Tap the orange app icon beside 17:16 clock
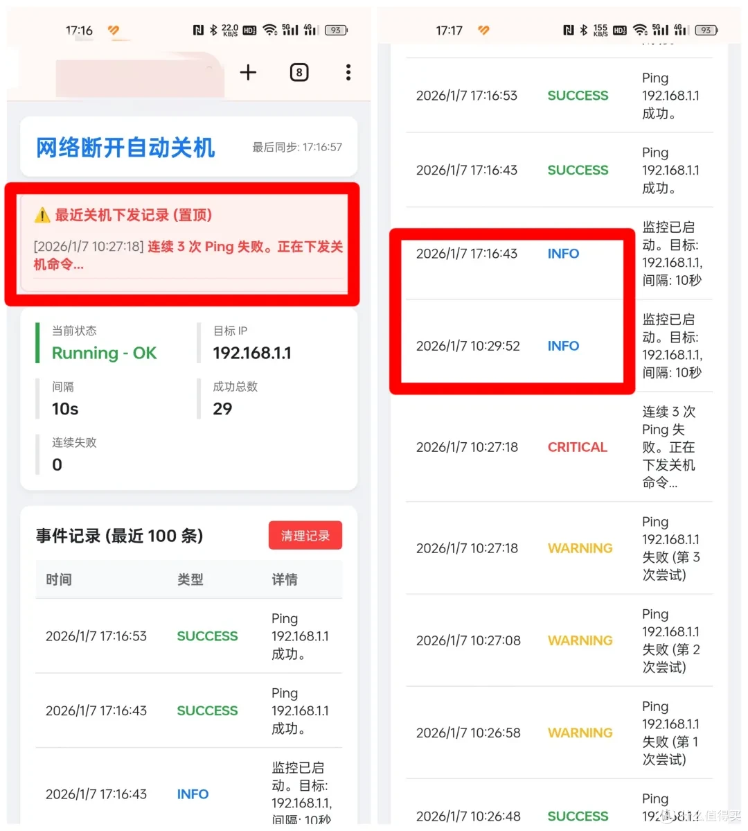The image size is (748, 831). click(114, 30)
